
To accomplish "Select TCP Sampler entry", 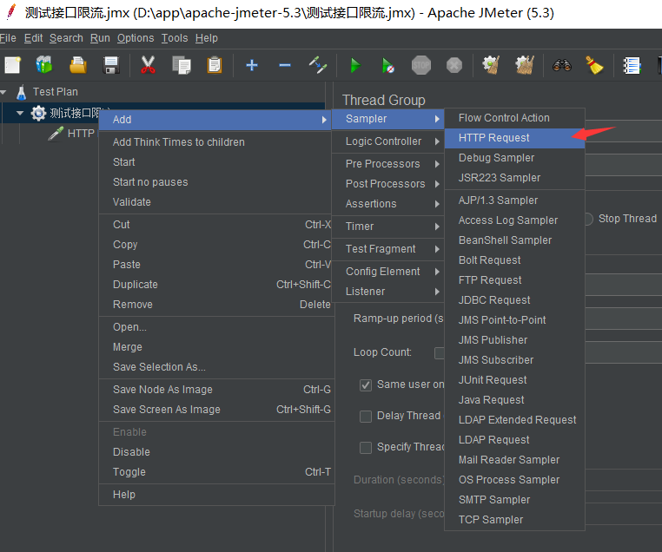I will 514,520.
